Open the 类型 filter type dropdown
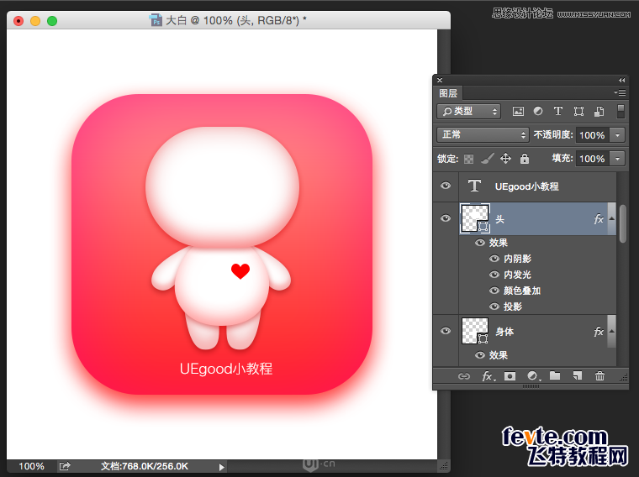The image size is (639, 477). coord(468,111)
